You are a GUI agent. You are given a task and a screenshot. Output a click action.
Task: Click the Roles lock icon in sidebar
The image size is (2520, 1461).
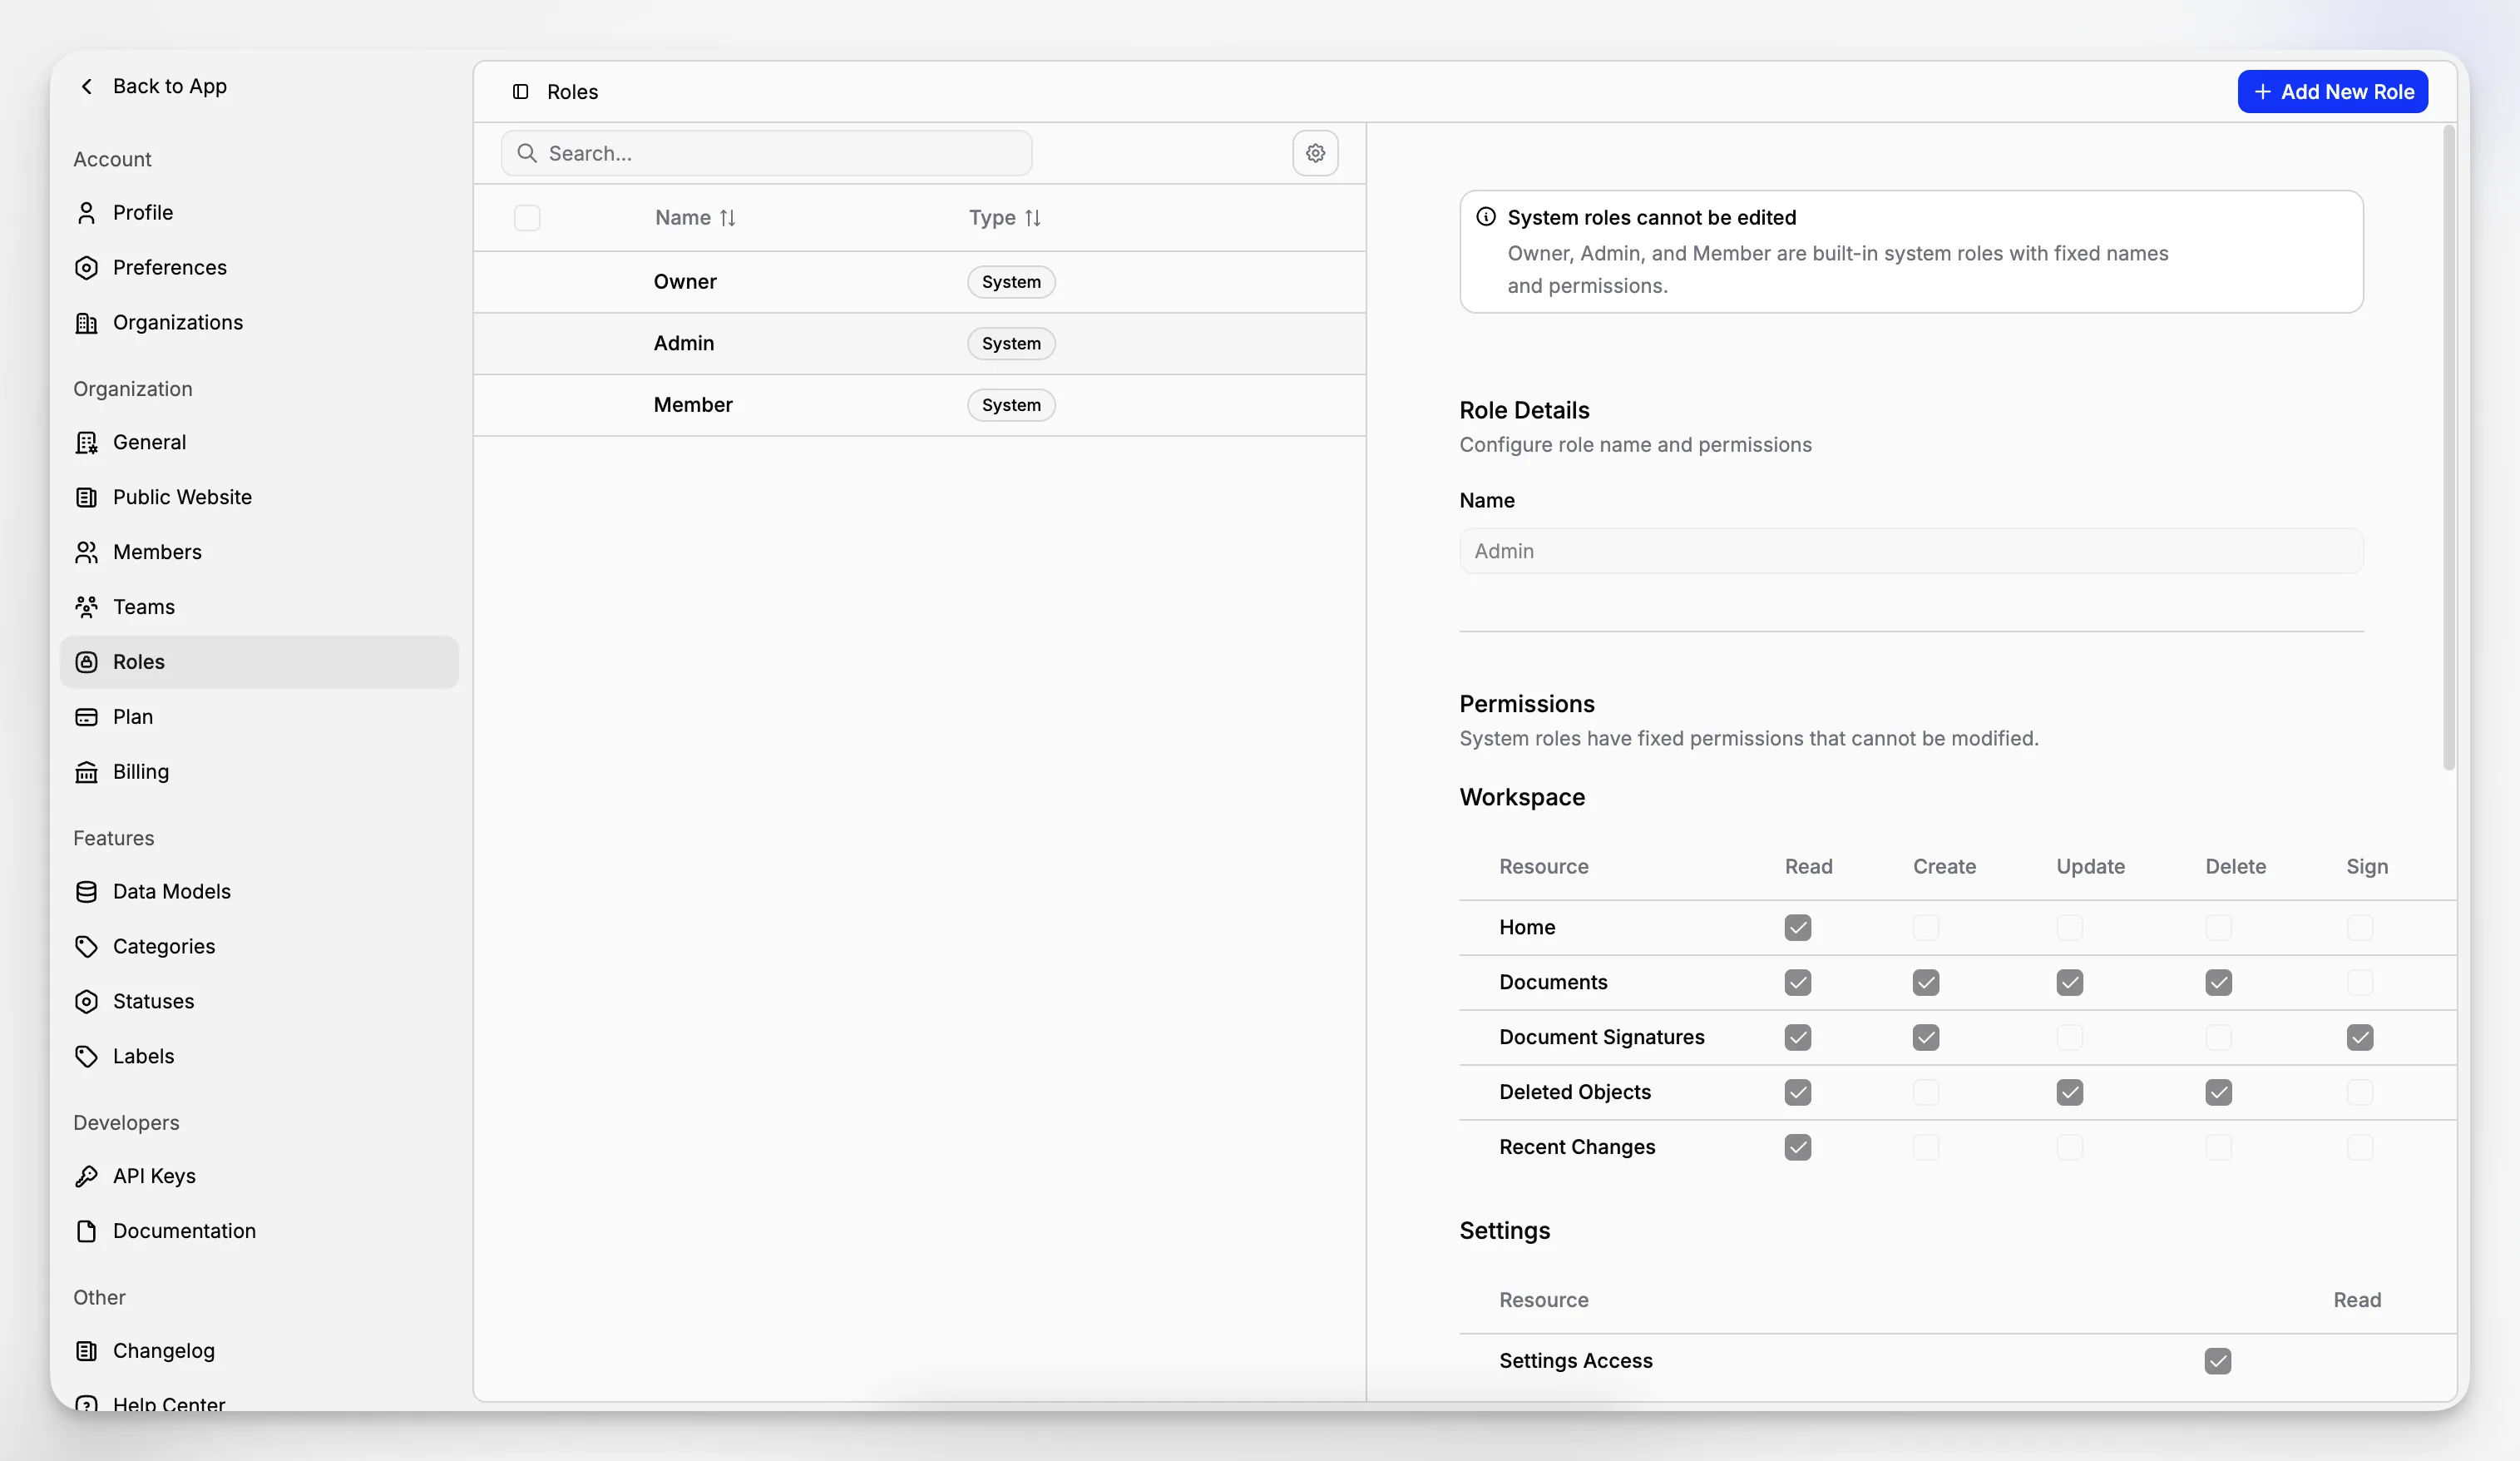click(x=87, y=662)
